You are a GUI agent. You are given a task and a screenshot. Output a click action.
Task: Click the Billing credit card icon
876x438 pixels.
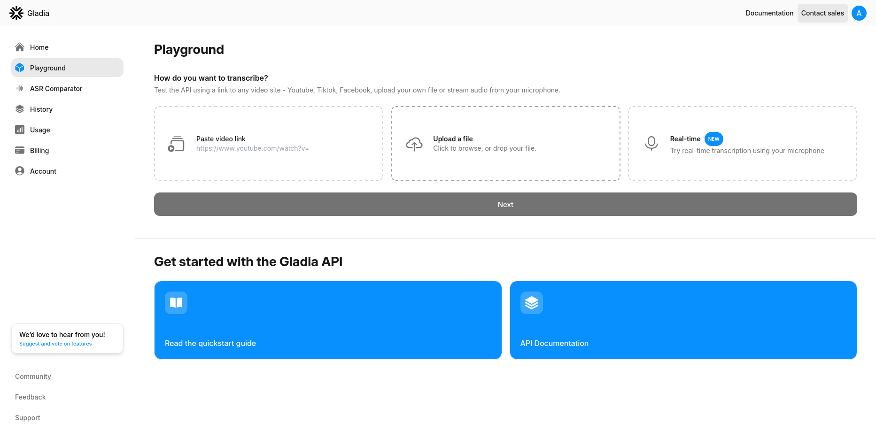20,150
